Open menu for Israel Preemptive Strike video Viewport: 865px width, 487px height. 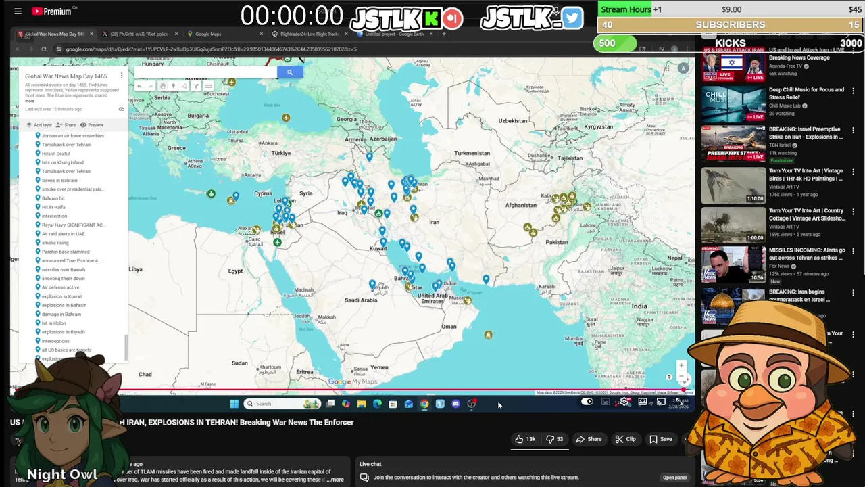coord(853,130)
